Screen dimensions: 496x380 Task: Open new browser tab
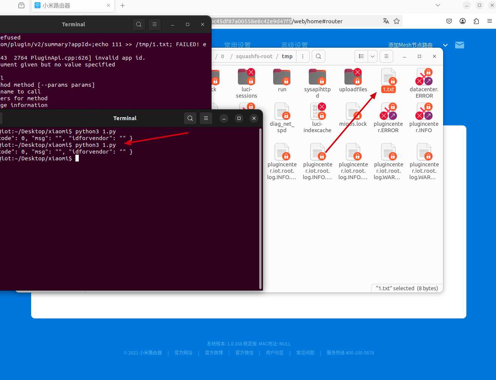(122, 6)
